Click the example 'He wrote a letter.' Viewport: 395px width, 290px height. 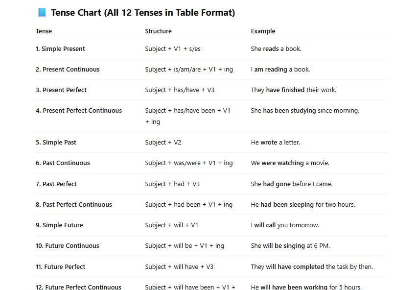coord(276,142)
